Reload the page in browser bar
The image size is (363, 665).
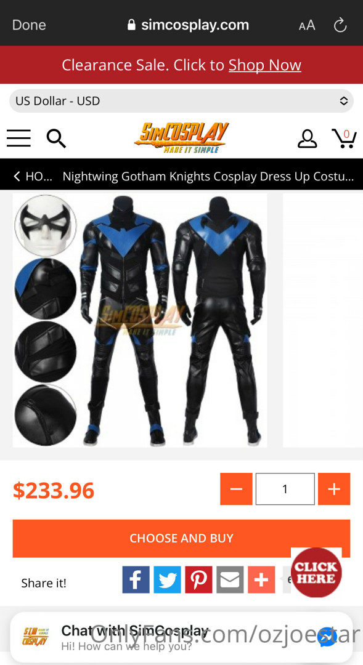[x=340, y=25]
